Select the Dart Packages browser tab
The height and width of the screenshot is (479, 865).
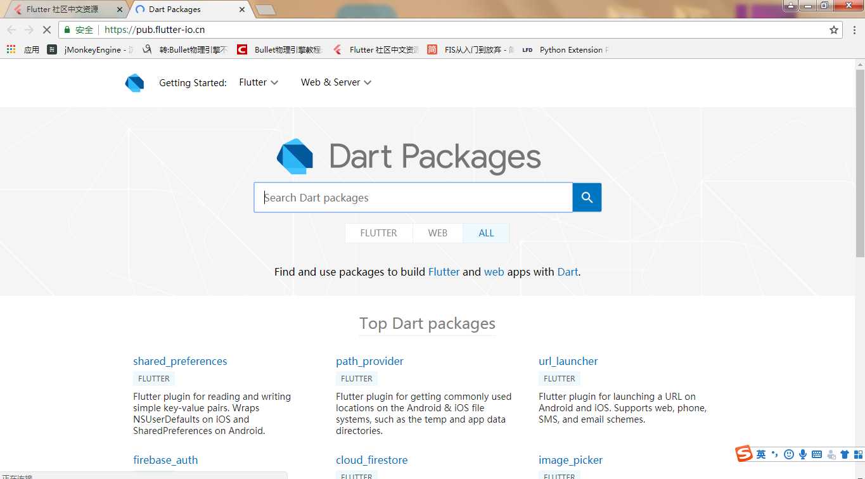click(190, 10)
